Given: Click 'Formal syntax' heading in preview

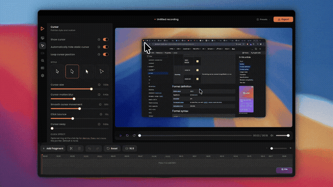Looking at the screenshot, I should (x=181, y=111).
